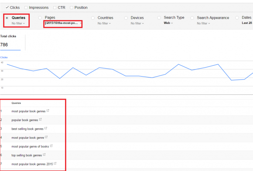The image size is (253, 171).
Task: Open the Pages filter dropdown with the /2015/10 URL
Action: [63, 23]
